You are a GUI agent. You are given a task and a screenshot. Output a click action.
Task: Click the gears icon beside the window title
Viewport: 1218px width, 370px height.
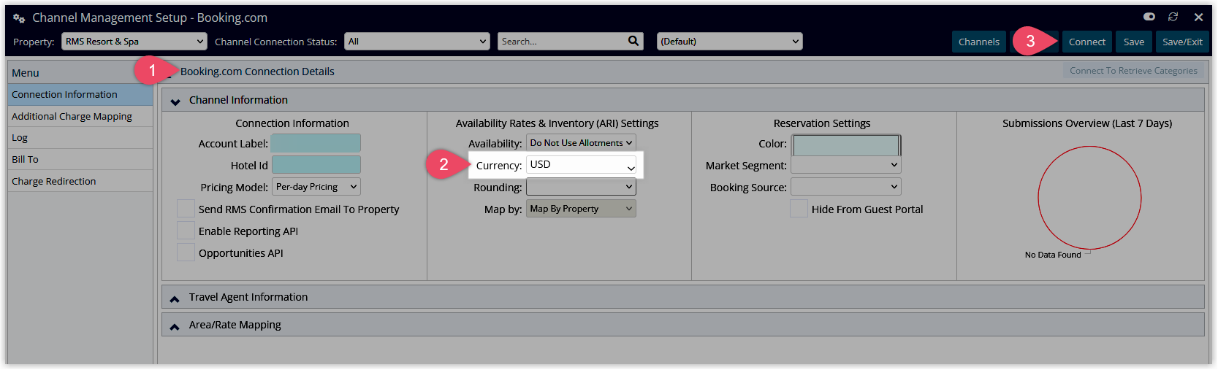click(x=19, y=18)
